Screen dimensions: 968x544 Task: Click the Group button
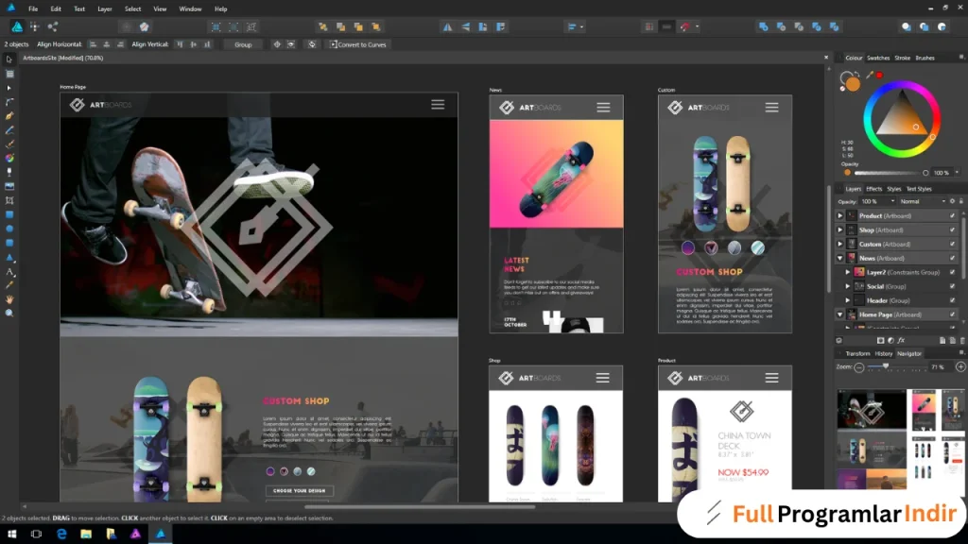[x=243, y=45]
